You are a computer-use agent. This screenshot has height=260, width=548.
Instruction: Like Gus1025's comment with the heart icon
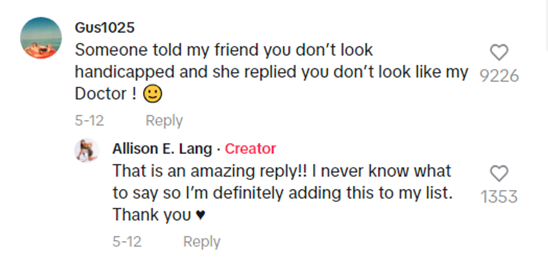[499, 53]
